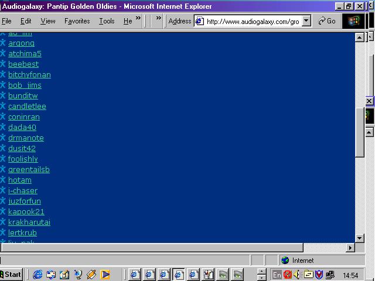Click the user icon beside kapook21
This screenshot has height=281, width=375.
(2, 211)
